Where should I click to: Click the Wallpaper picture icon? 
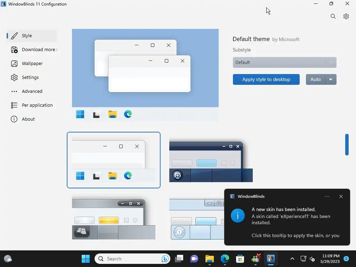click(14, 64)
